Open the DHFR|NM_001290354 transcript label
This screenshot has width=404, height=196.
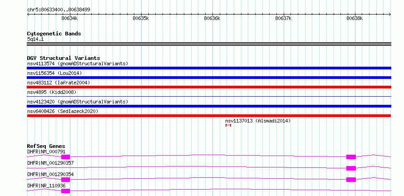click(x=50, y=174)
